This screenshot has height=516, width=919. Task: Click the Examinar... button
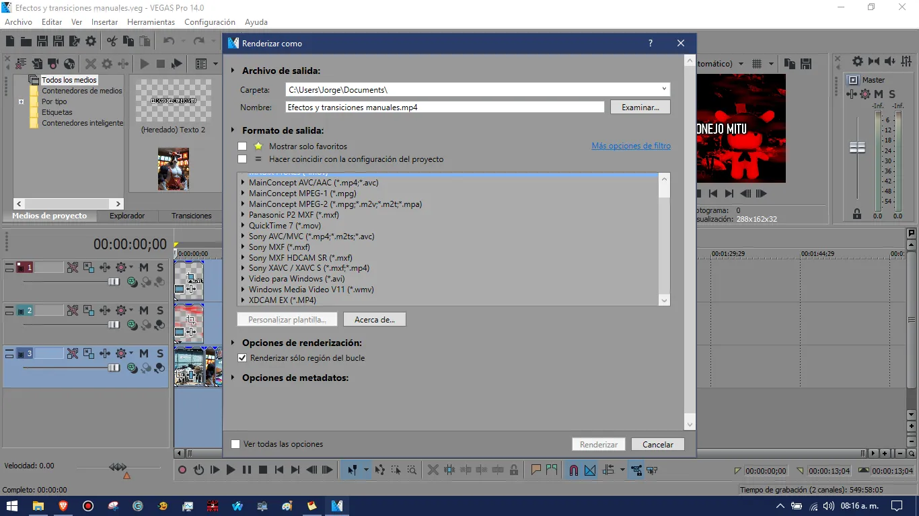(x=640, y=107)
